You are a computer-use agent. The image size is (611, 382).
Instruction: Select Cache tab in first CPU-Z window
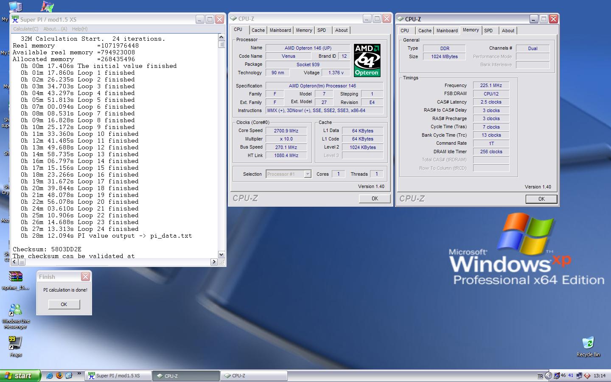[x=258, y=30]
